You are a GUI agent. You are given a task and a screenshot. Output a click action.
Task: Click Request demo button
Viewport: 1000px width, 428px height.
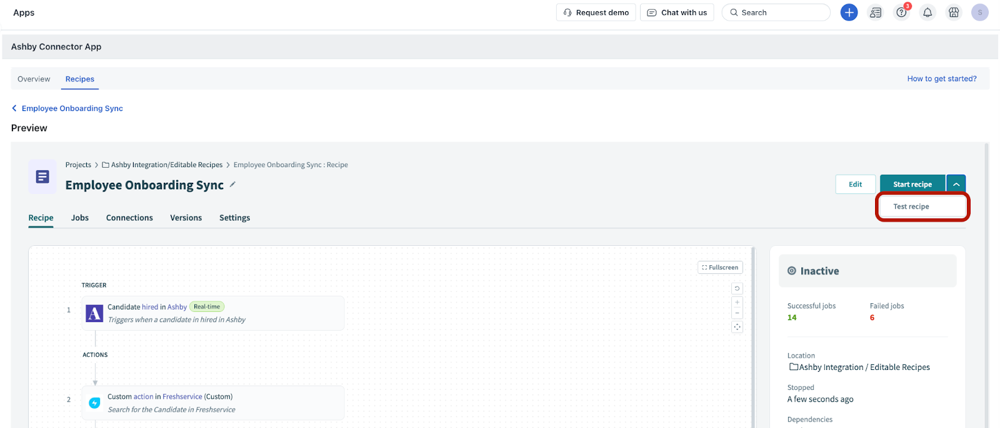(x=596, y=12)
